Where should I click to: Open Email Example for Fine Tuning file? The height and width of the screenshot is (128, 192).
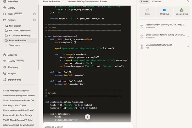(x=165, y=36)
